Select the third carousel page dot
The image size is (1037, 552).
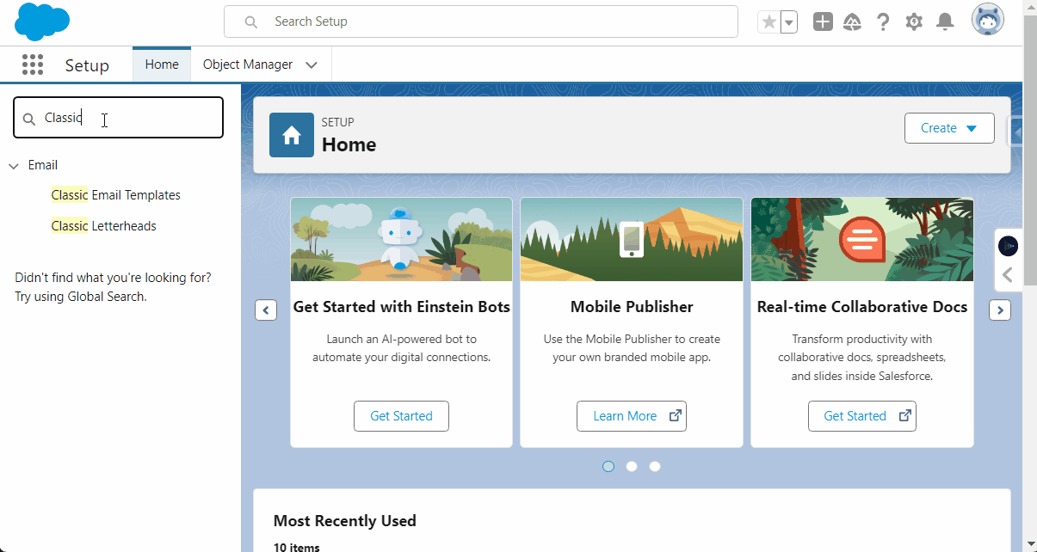click(x=655, y=466)
